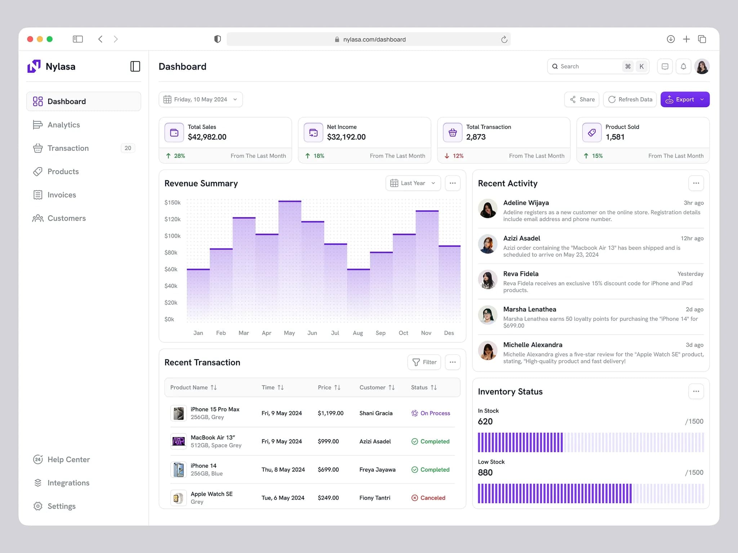Open the Export dropdown button

(x=685, y=99)
